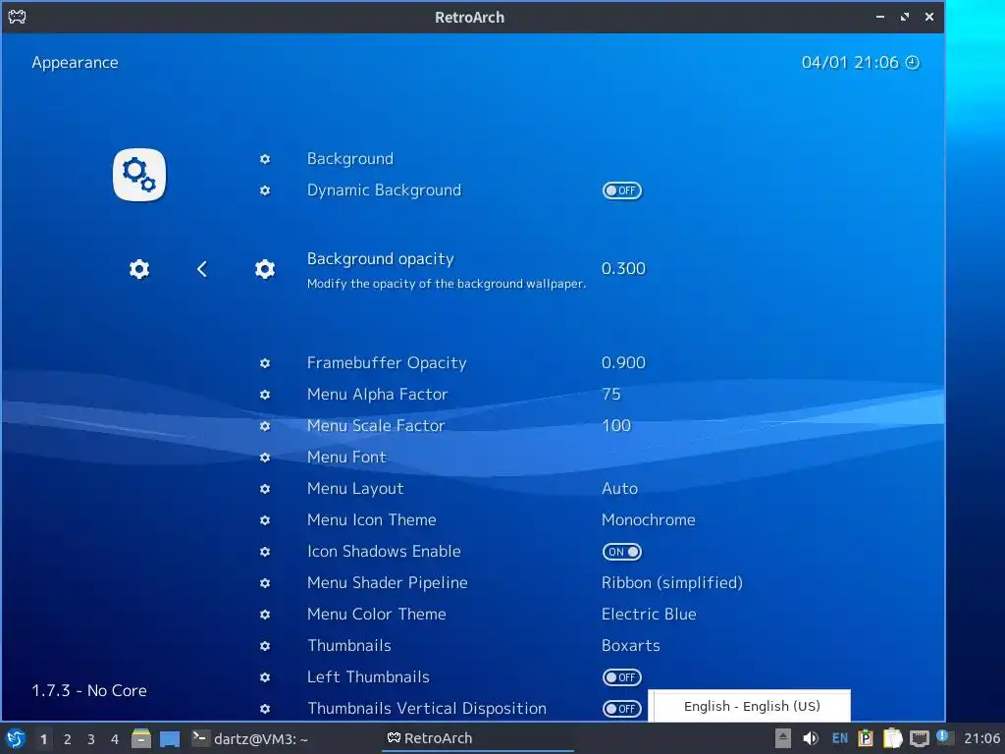
Task: Click gear icon beside Framebuffer Opacity
Action: pos(265,363)
